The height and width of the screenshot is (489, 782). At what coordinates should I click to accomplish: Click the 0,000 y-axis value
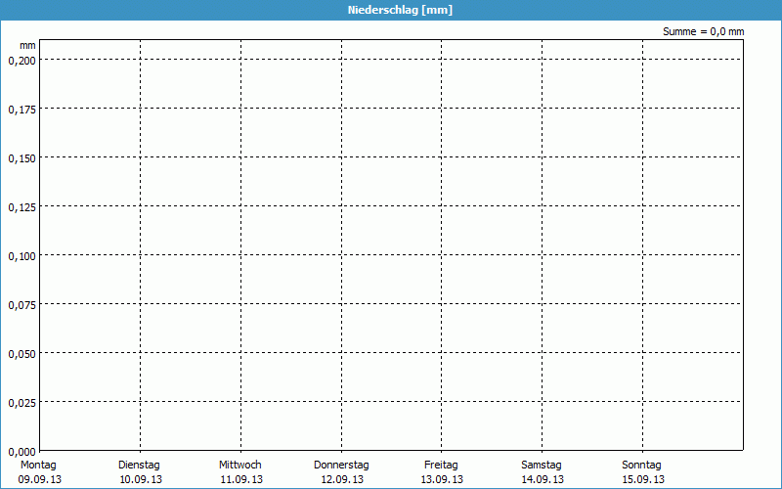pyautogui.click(x=22, y=452)
